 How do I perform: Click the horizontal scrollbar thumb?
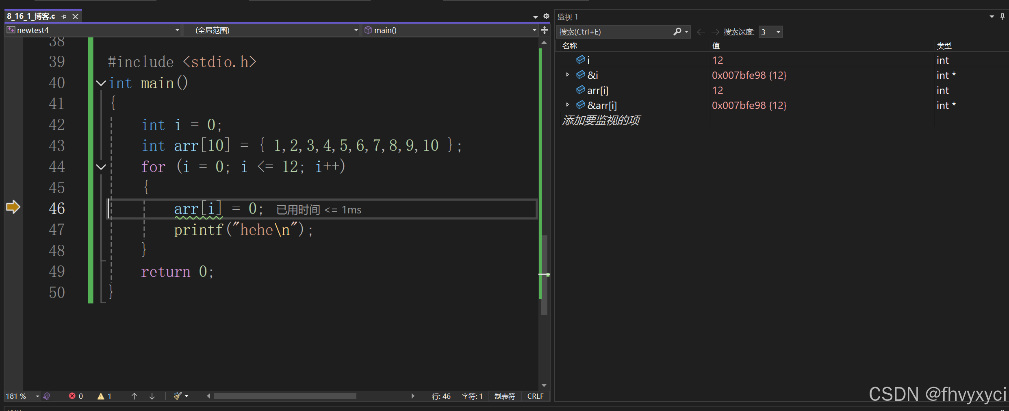click(x=285, y=396)
